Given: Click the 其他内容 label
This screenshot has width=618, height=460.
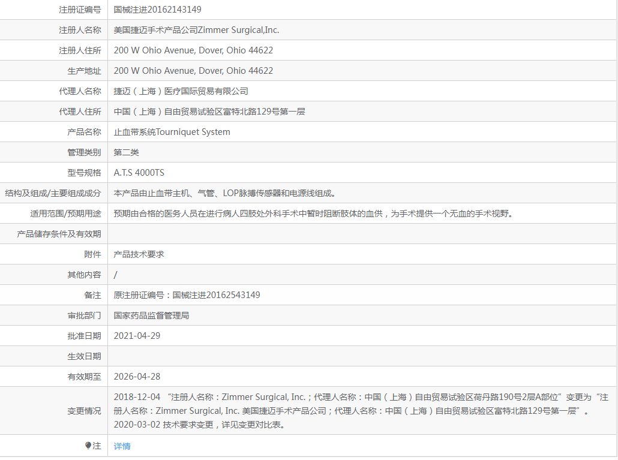Looking at the screenshot, I should (84, 275).
